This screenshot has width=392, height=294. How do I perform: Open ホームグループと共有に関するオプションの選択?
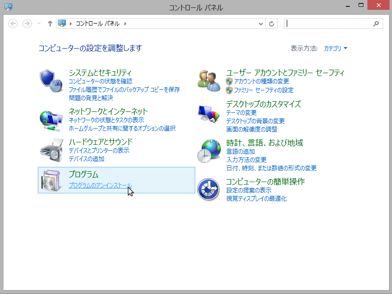pyautogui.click(x=122, y=128)
